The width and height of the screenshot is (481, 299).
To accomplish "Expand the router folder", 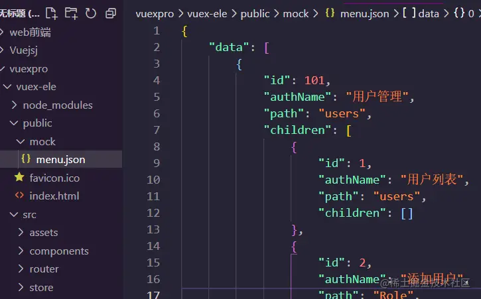I will (21, 269).
